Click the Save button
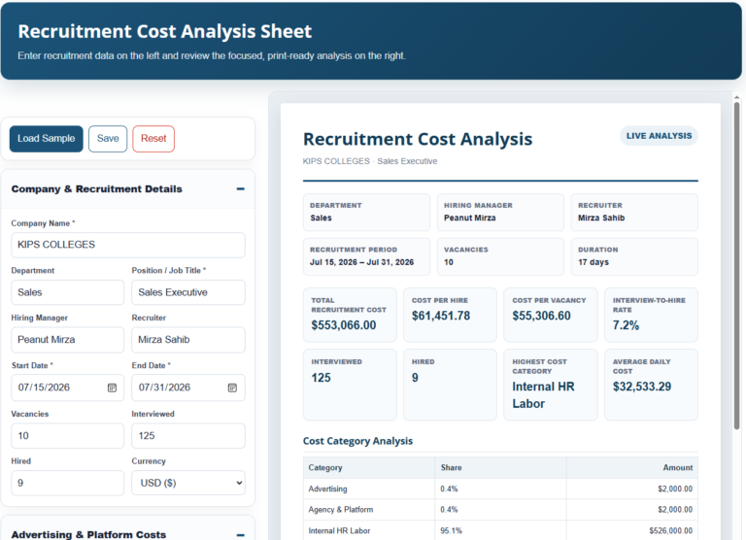Screen dimensions: 746x540 click(x=108, y=139)
